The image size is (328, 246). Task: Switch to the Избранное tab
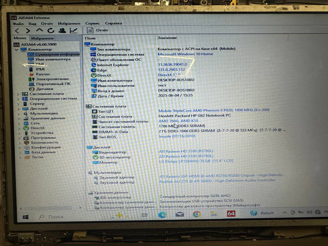(42, 38)
